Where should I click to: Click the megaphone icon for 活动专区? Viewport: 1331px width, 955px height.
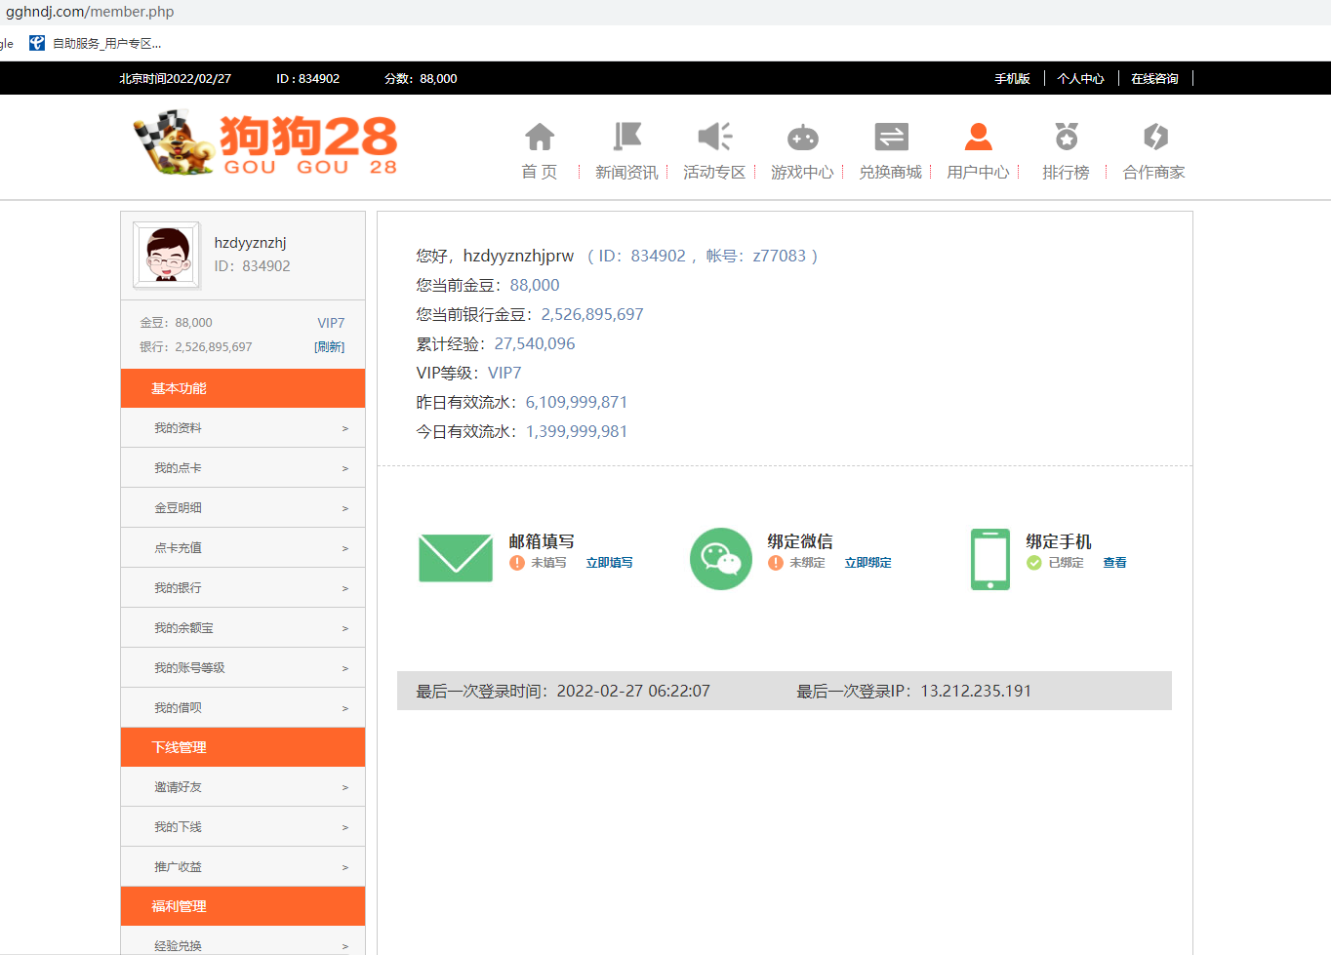pos(714,138)
